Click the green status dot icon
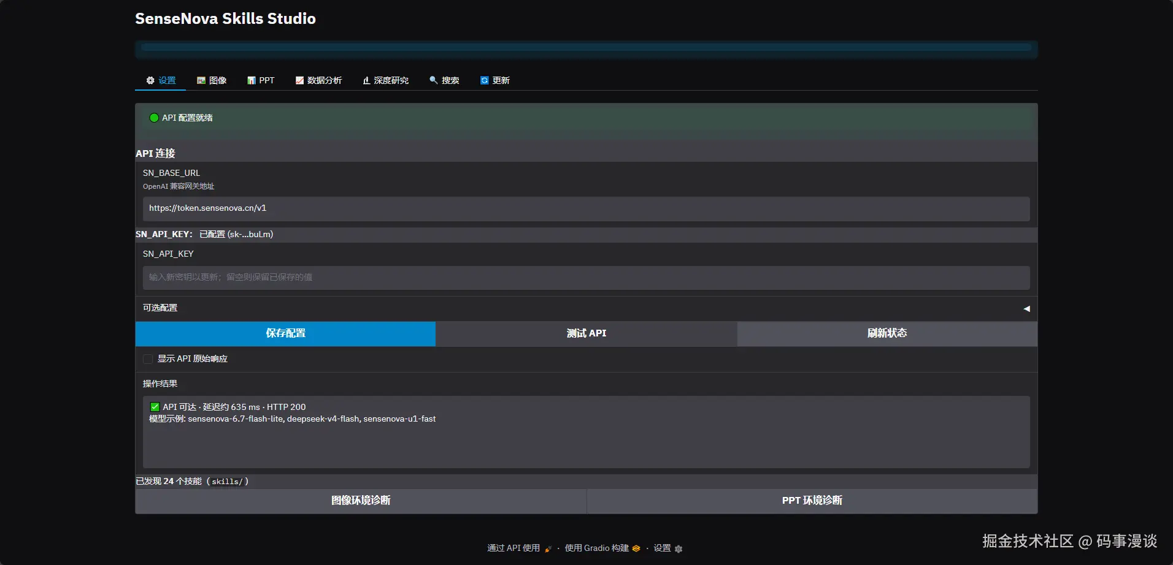1173x565 pixels. tap(154, 118)
